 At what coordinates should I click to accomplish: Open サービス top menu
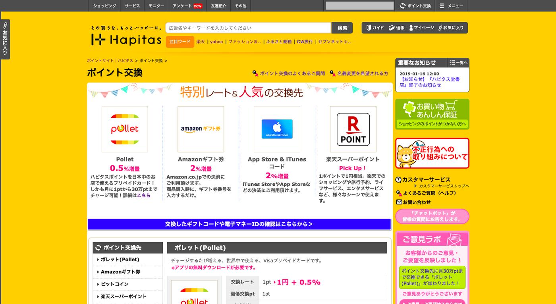132,6
